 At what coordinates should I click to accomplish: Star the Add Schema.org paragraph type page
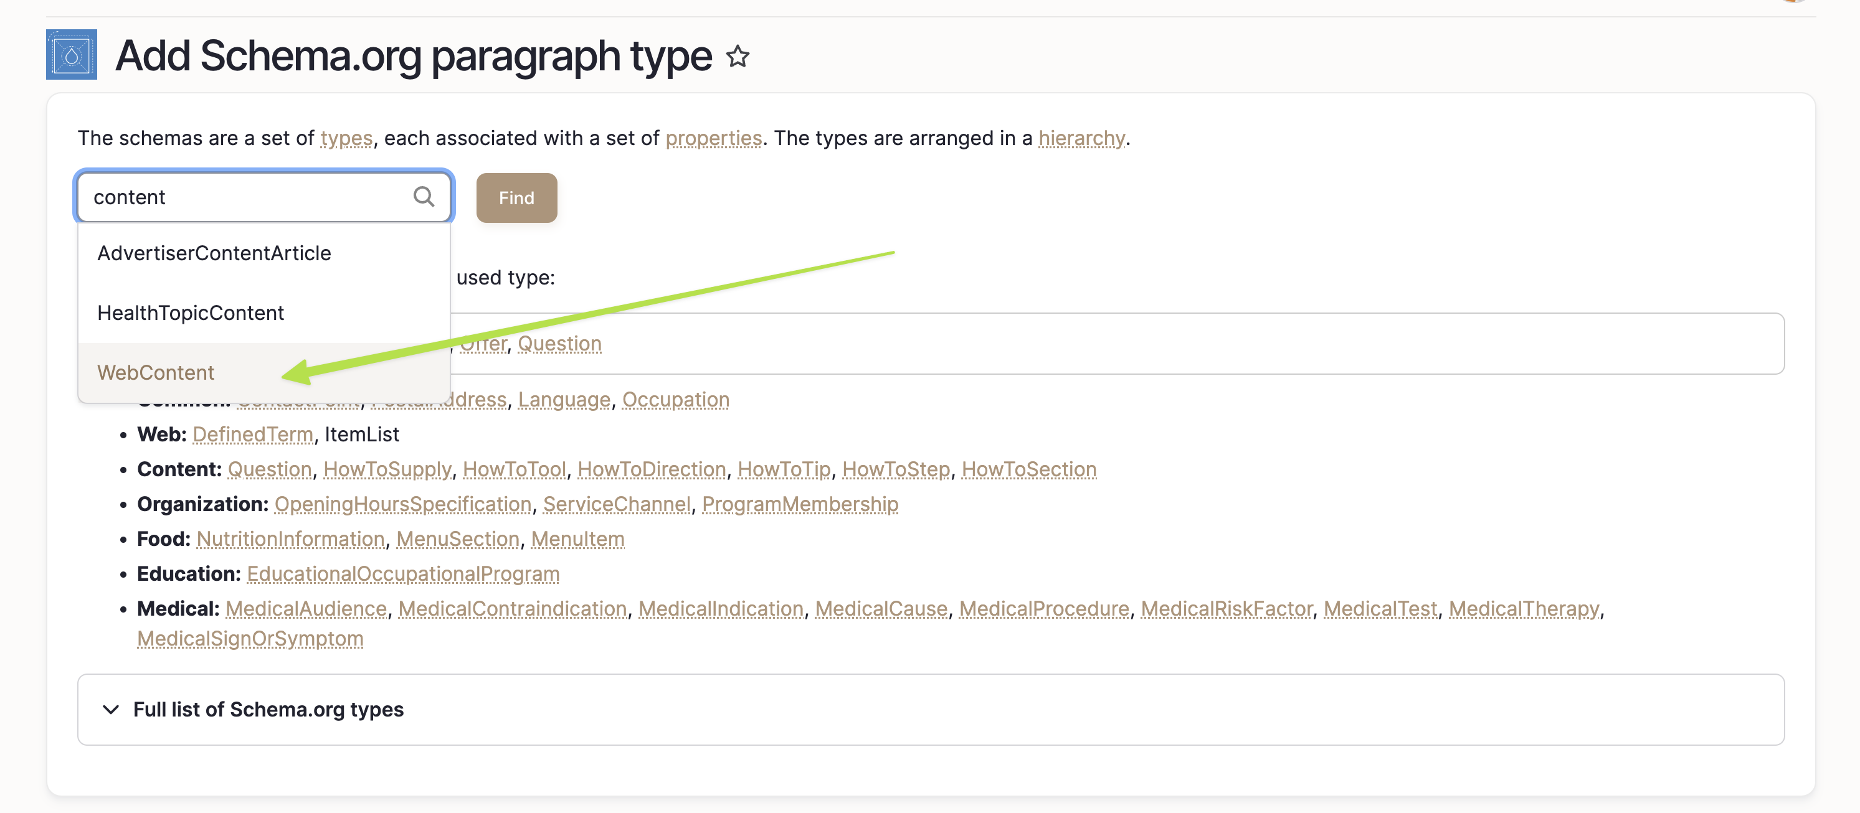(738, 55)
